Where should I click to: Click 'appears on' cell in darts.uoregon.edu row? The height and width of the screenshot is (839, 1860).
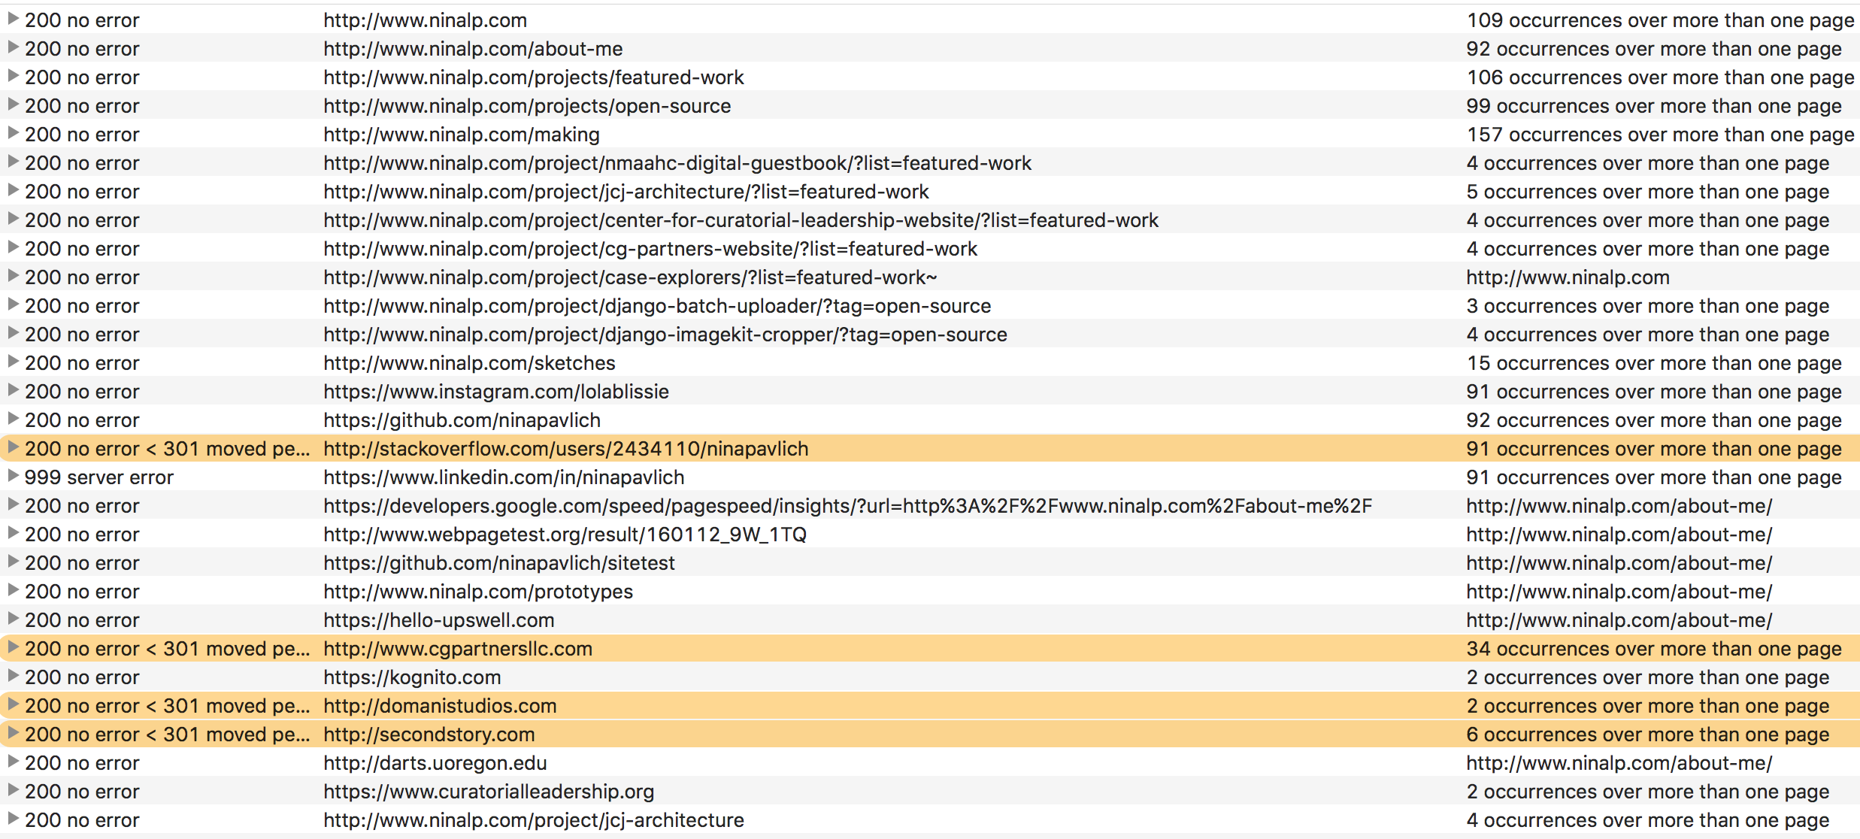(1619, 763)
